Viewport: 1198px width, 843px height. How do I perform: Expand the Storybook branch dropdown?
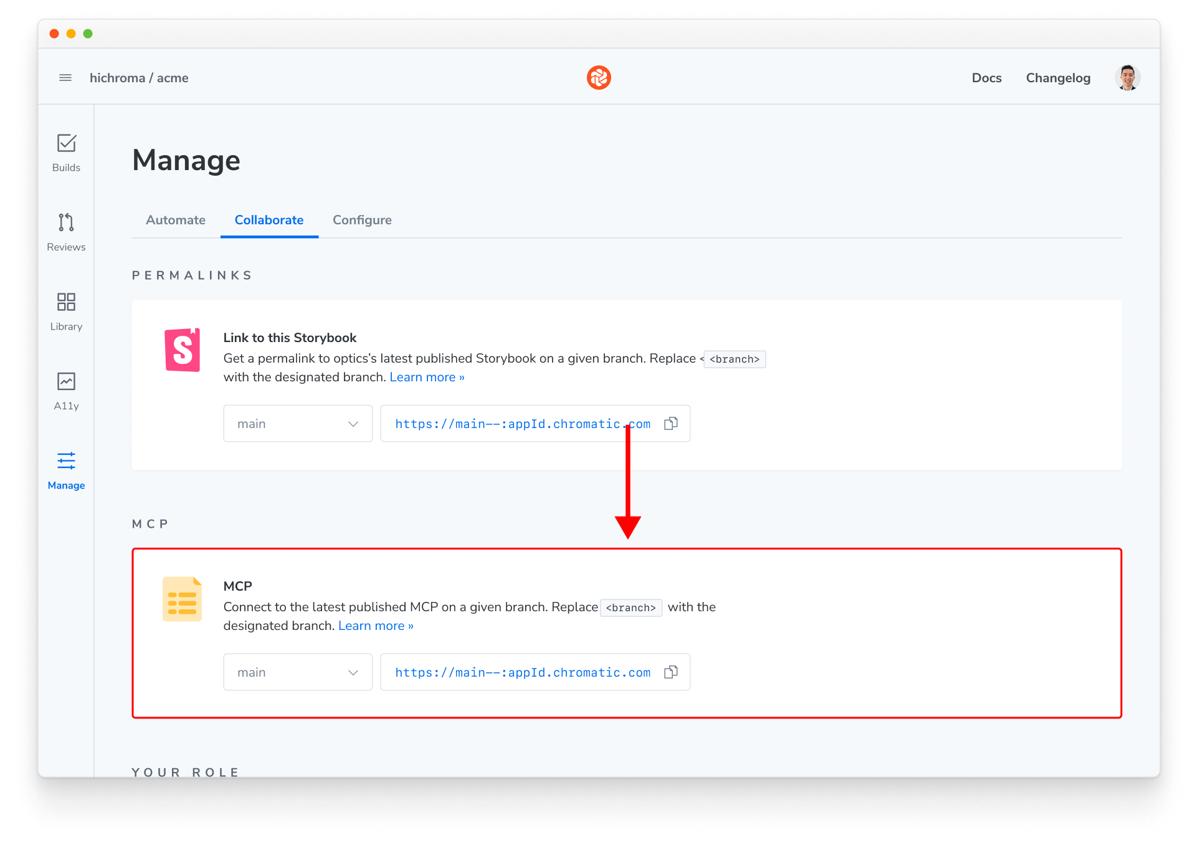298,424
